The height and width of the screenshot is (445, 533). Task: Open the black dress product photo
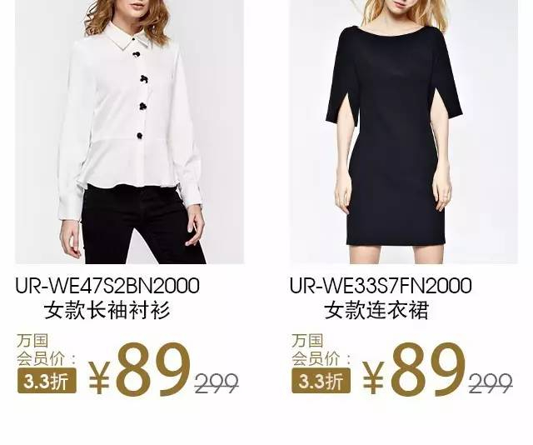[403, 132]
